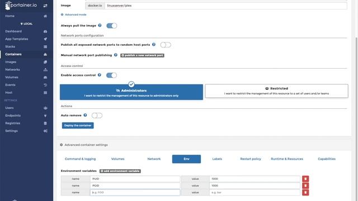Select Administrators access option
The height and width of the screenshot is (201, 358).
tap(131, 92)
